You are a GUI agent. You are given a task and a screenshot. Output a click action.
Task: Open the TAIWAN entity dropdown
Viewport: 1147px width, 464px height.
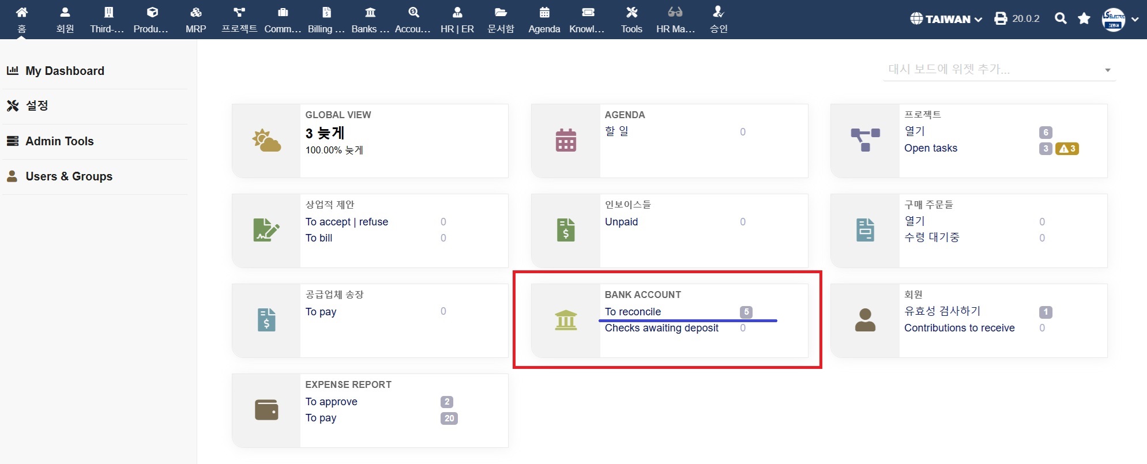click(x=946, y=19)
